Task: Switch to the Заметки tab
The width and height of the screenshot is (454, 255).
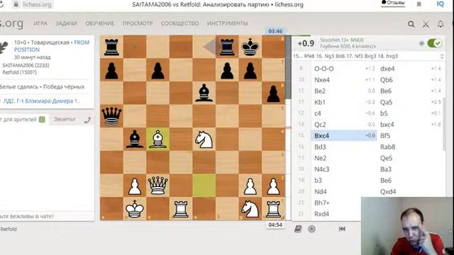Action: point(65,120)
